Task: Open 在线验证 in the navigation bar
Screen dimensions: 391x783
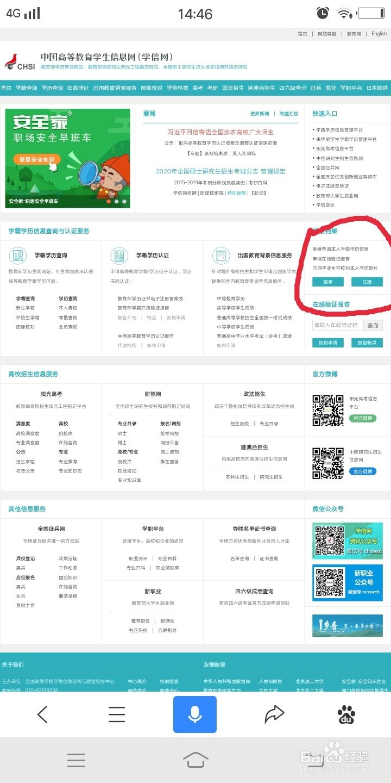Action: (78, 88)
